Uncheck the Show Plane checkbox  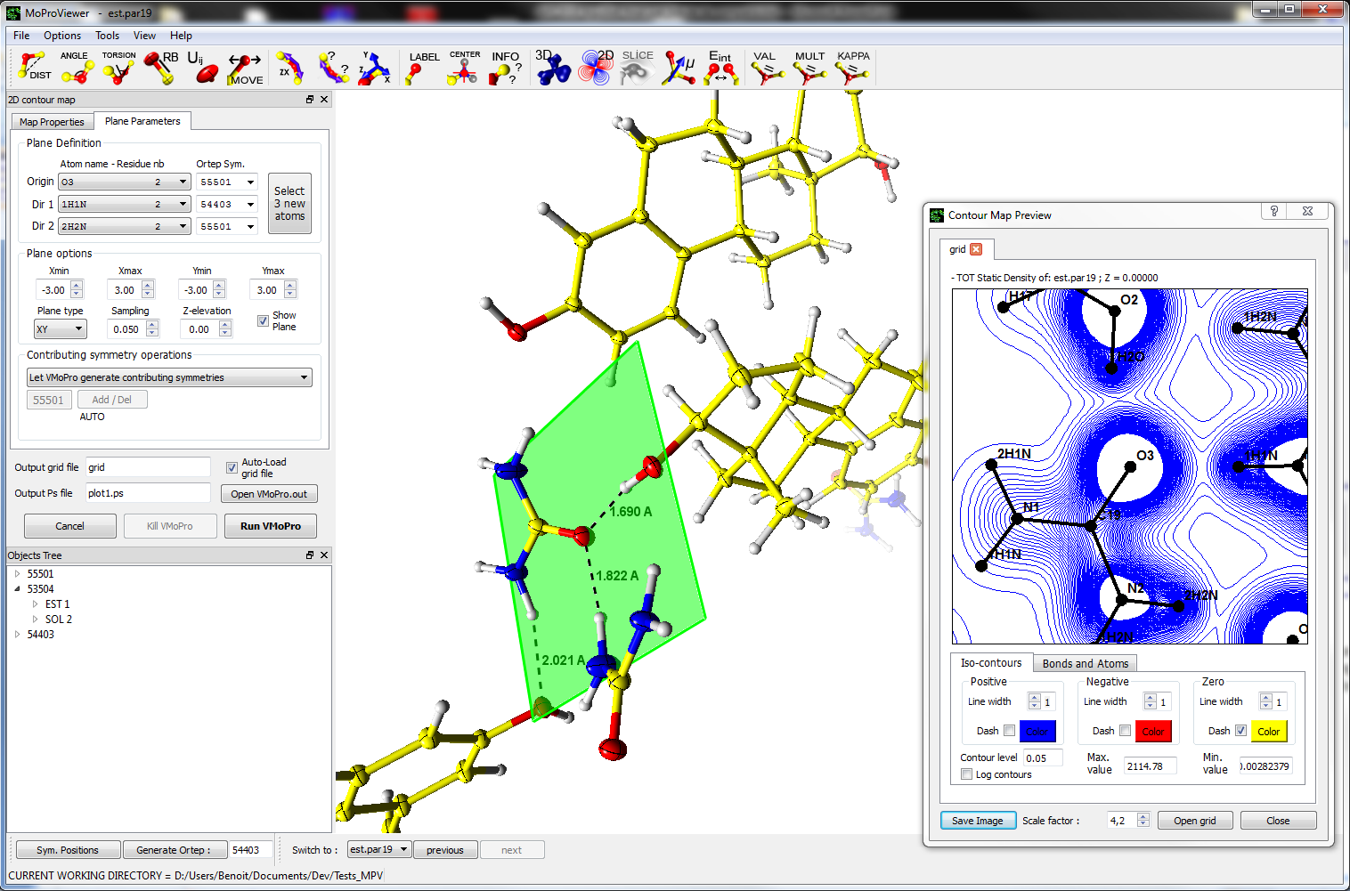(263, 320)
